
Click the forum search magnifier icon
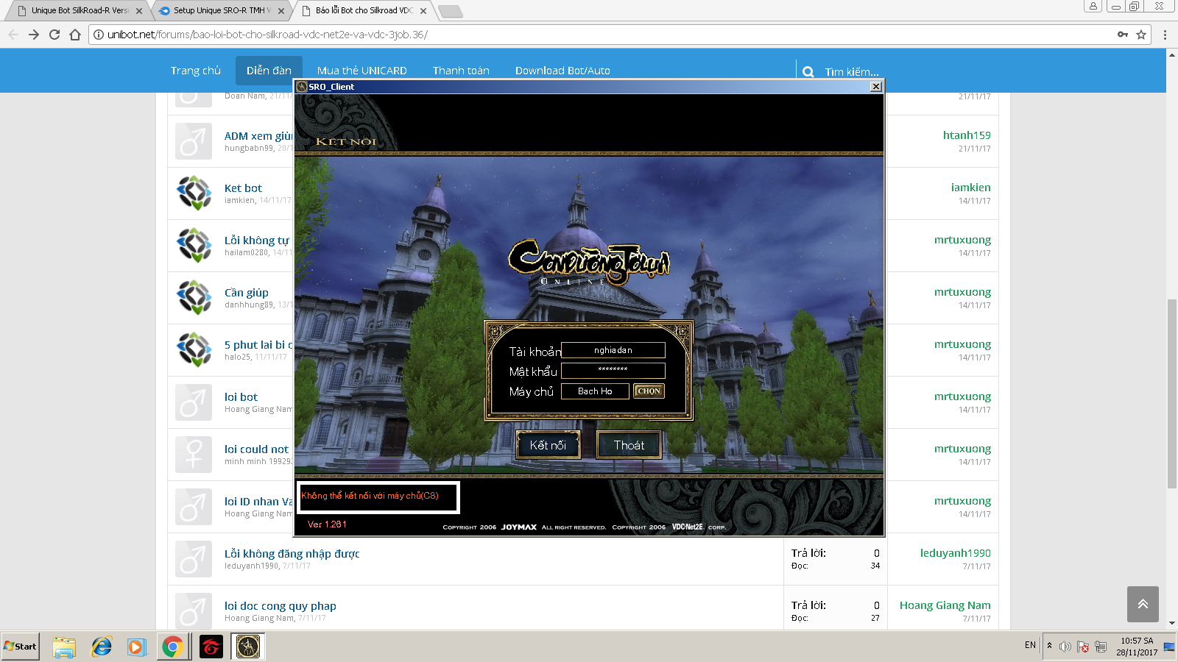pos(808,72)
